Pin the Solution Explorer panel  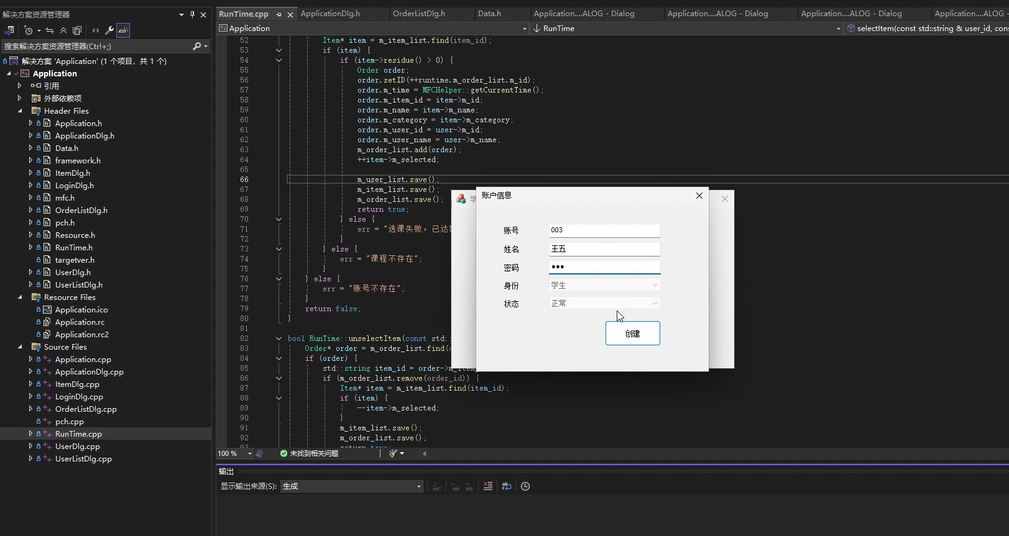click(192, 14)
